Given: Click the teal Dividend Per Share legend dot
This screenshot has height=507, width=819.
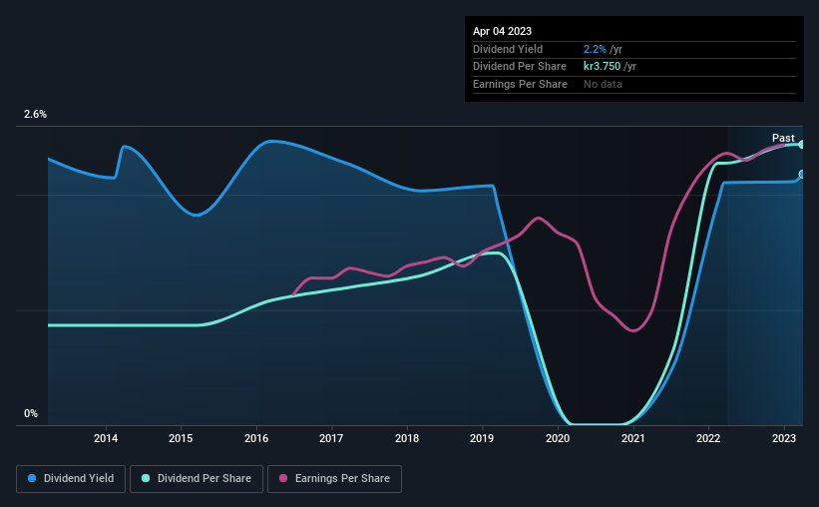Looking at the screenshot, I should coord(146,478).
